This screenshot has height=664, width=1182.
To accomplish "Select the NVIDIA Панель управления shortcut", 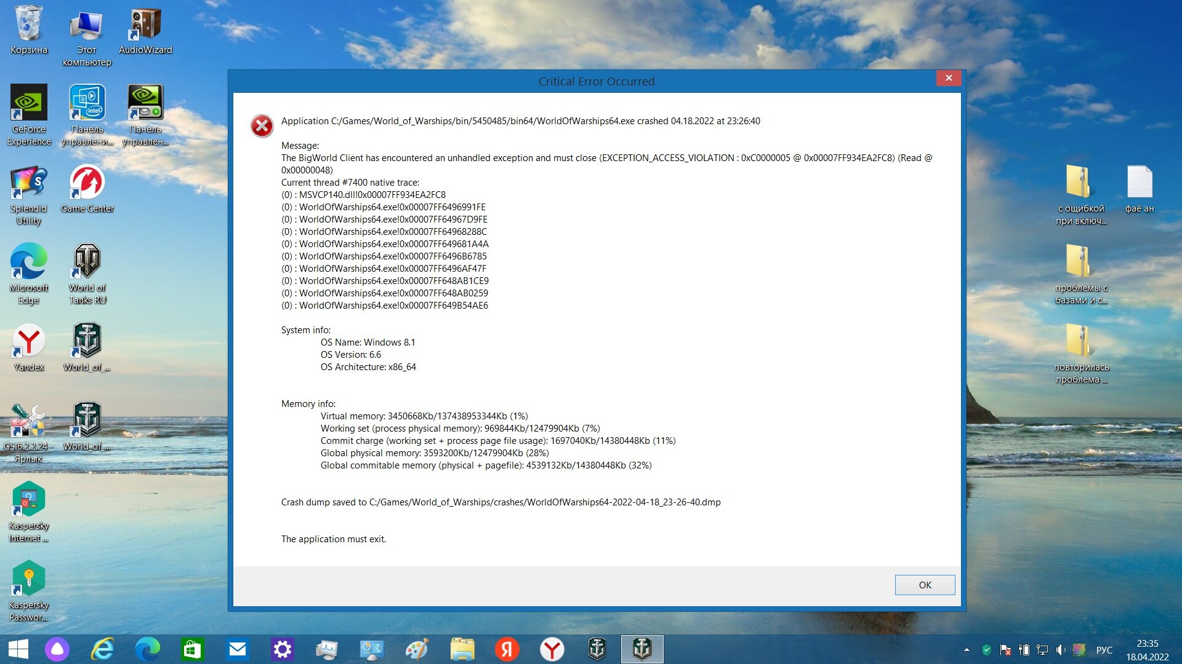I will [145, 115].
